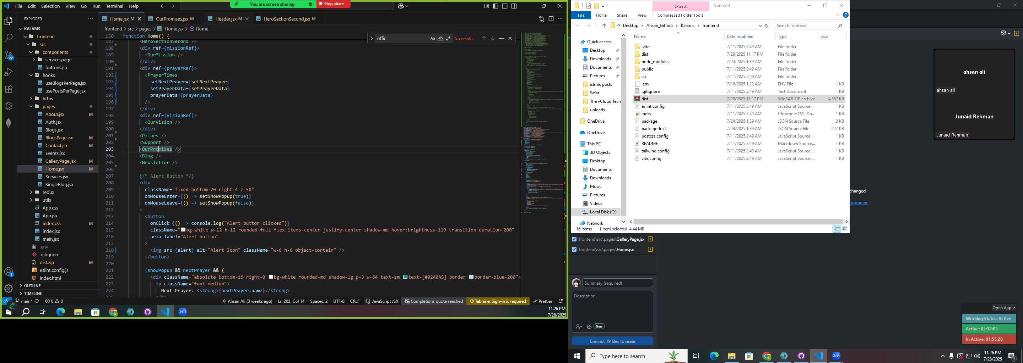Toggle Secondary Side Bar layout icon
The image size is (1023, 363).
click(514, 6)
